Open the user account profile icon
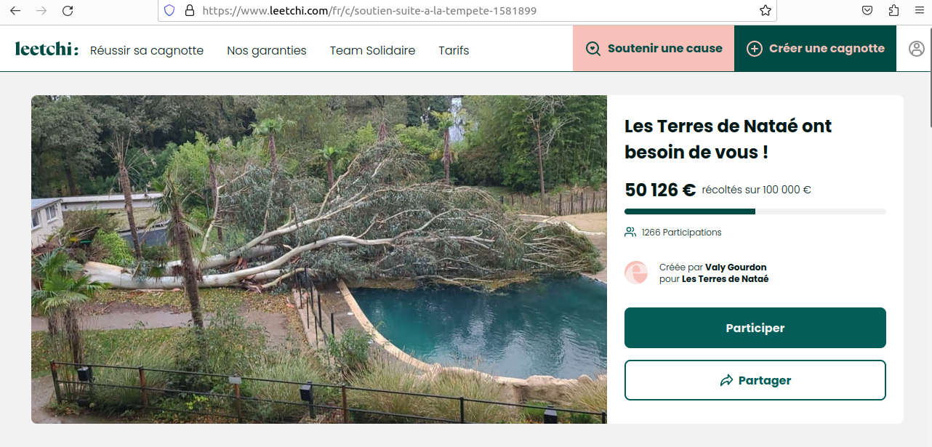 point(916,49)
